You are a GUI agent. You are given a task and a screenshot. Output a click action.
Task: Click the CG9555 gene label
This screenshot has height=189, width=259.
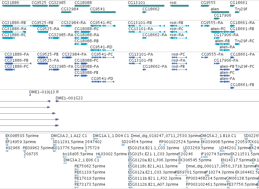[208, 3]
